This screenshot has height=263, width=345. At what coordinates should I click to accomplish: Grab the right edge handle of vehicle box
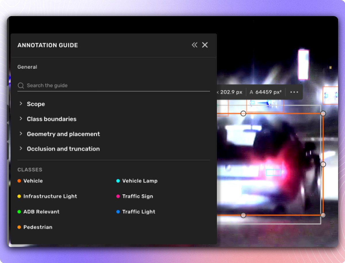pyautogui.click(x=323, y=164)
